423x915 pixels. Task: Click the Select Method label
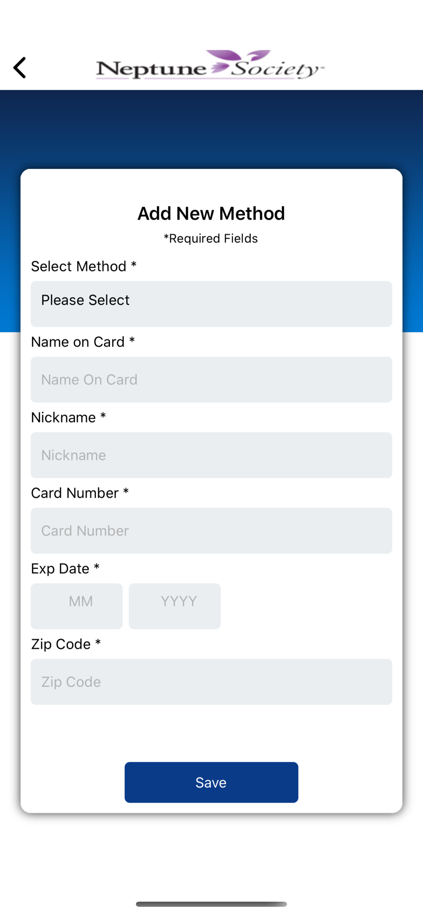(84, 266)
